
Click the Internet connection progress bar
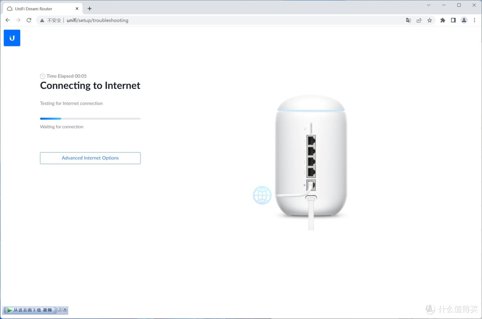tap(90, 119)
